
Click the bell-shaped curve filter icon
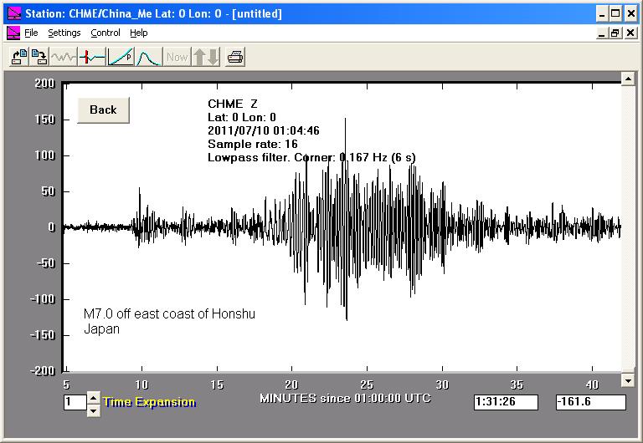148,57
